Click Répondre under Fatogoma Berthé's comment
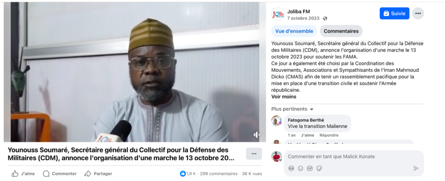Image resolution: width=445 pixels, height=181 pixels. tap(329, 135)
